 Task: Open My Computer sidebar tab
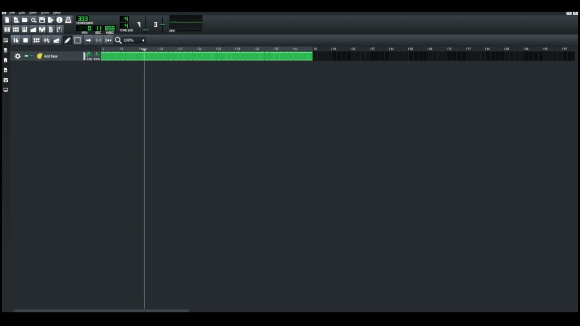pyautogui.click(x=5, y=90)
